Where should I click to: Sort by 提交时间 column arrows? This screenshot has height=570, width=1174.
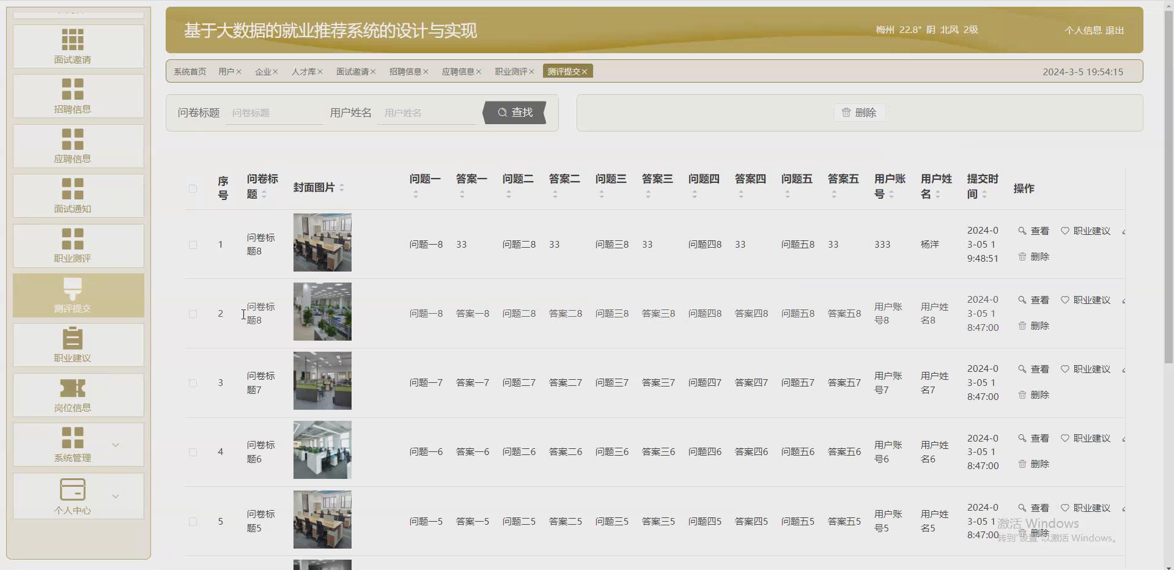click(984, 194)
